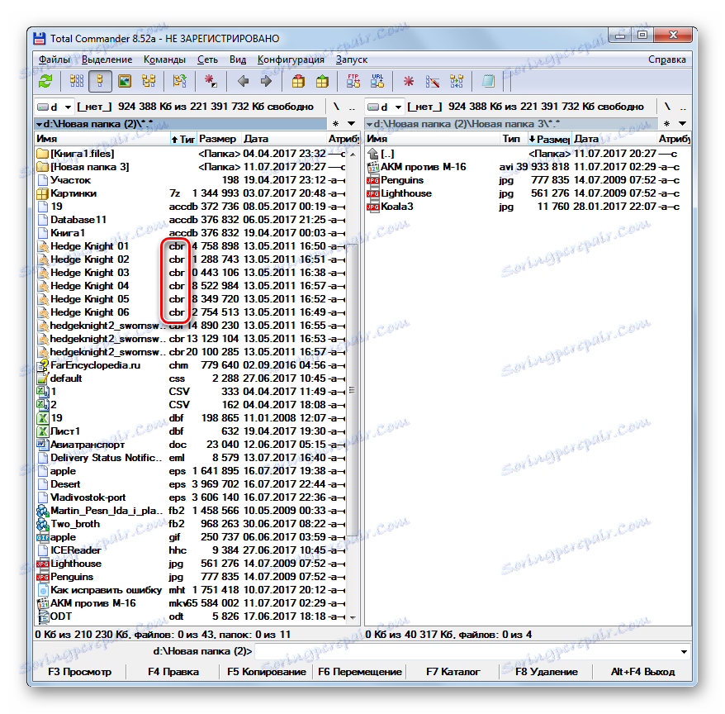Click the green Refresh (reread source) toolbar icon
The image size is (725, 714).
point(45,82)
